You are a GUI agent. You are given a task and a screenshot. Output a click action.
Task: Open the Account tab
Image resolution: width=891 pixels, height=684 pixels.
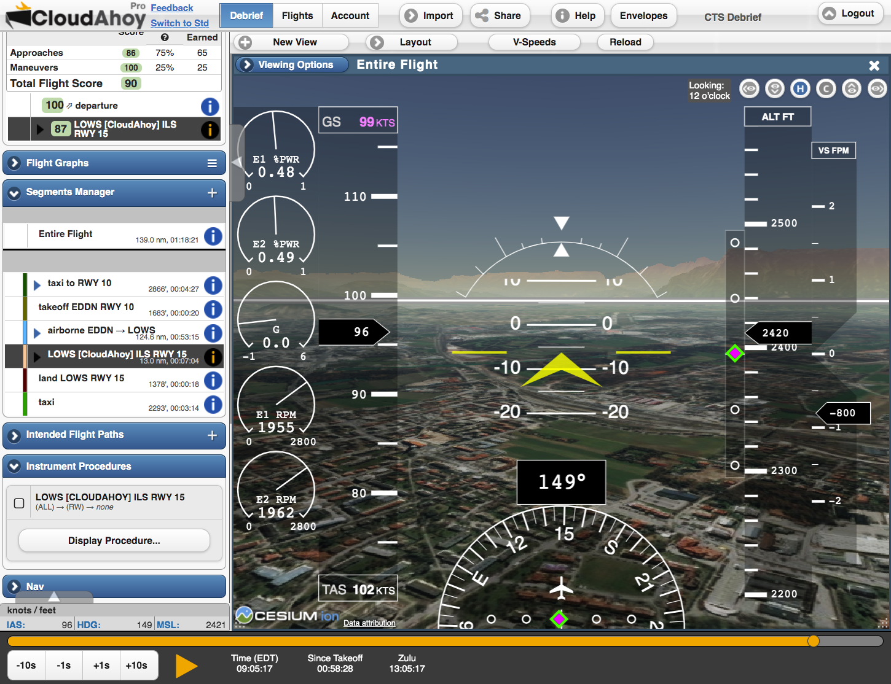click(x=350, y=15)
